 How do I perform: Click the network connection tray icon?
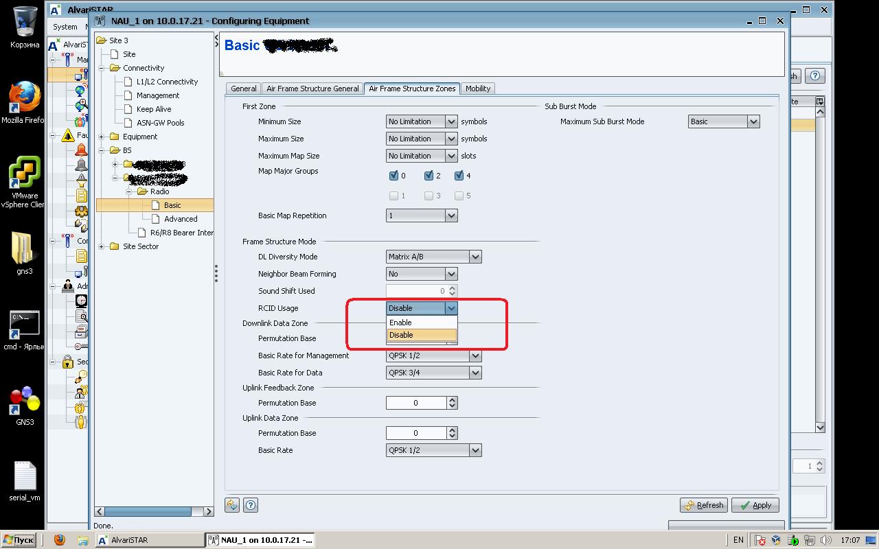[x=810, y=540]
